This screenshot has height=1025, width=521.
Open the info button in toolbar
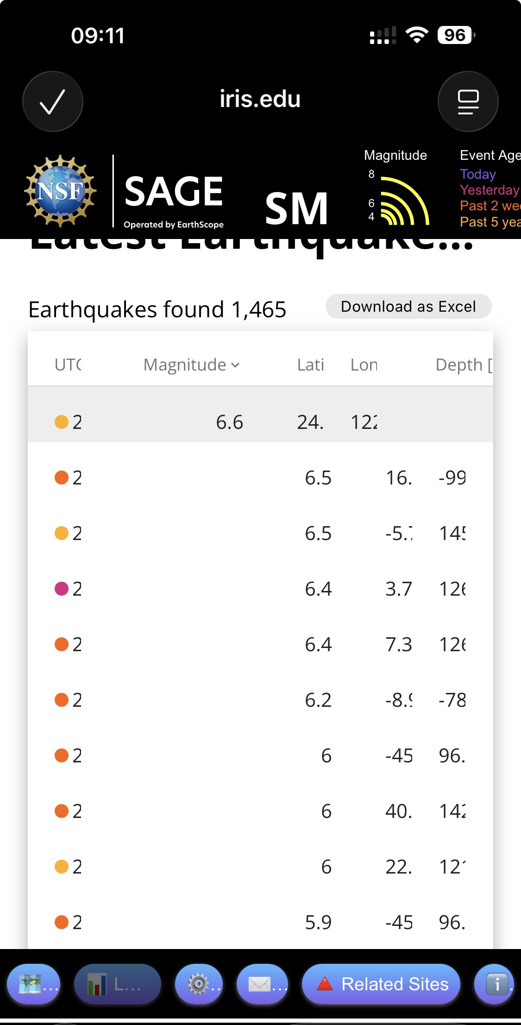[x=495, y=984]
